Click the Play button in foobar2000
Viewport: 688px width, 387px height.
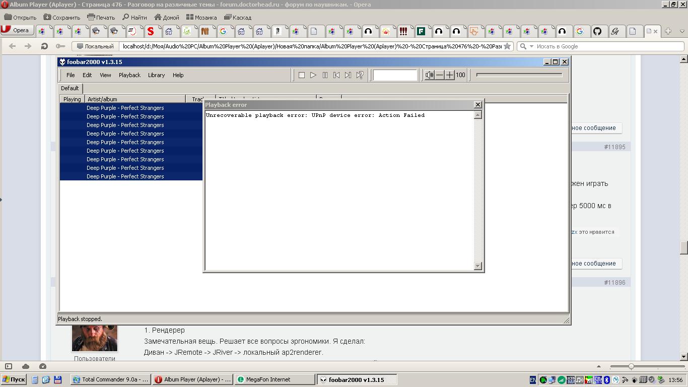coord(313,75)
